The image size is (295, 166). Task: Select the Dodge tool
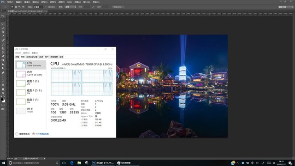3,68
